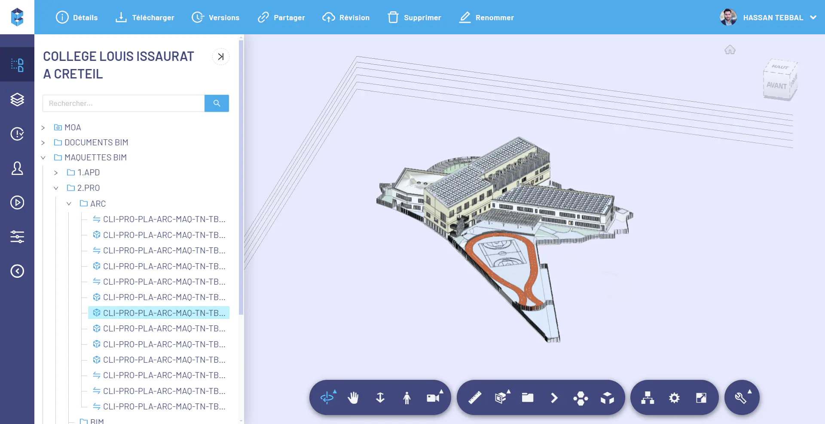The image size is (825, 424).
Task: Click the user avatar photo
Action: (x=728, y=17)
